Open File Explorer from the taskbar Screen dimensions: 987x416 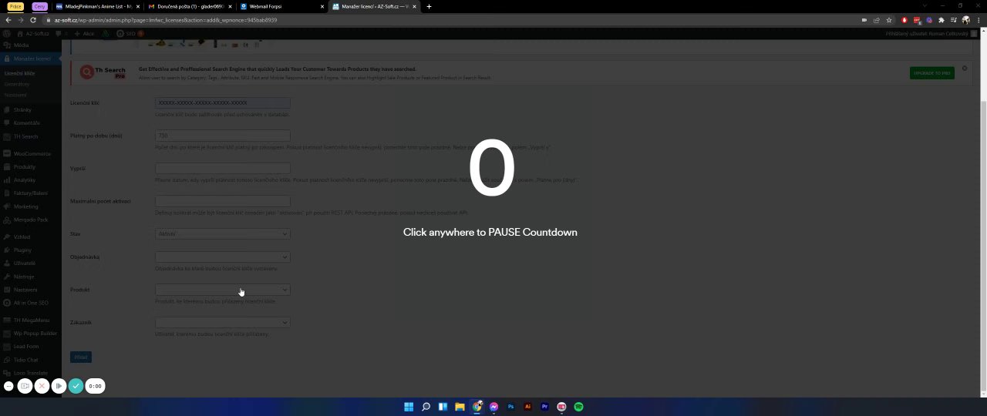460,407
